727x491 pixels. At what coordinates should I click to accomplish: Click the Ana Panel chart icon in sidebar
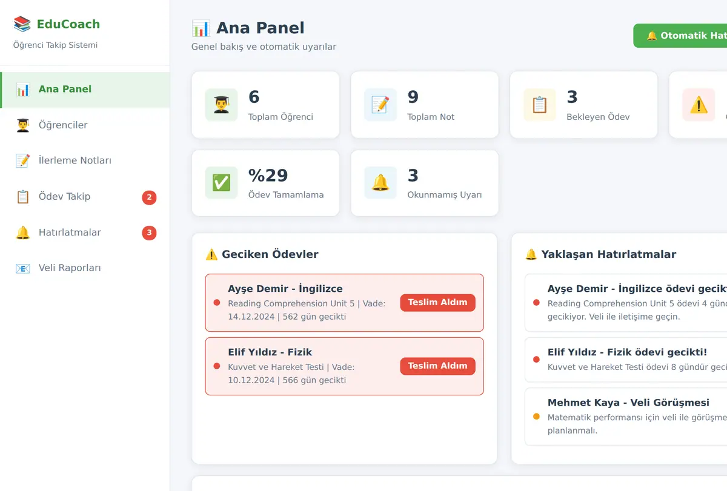pos(23,90)
